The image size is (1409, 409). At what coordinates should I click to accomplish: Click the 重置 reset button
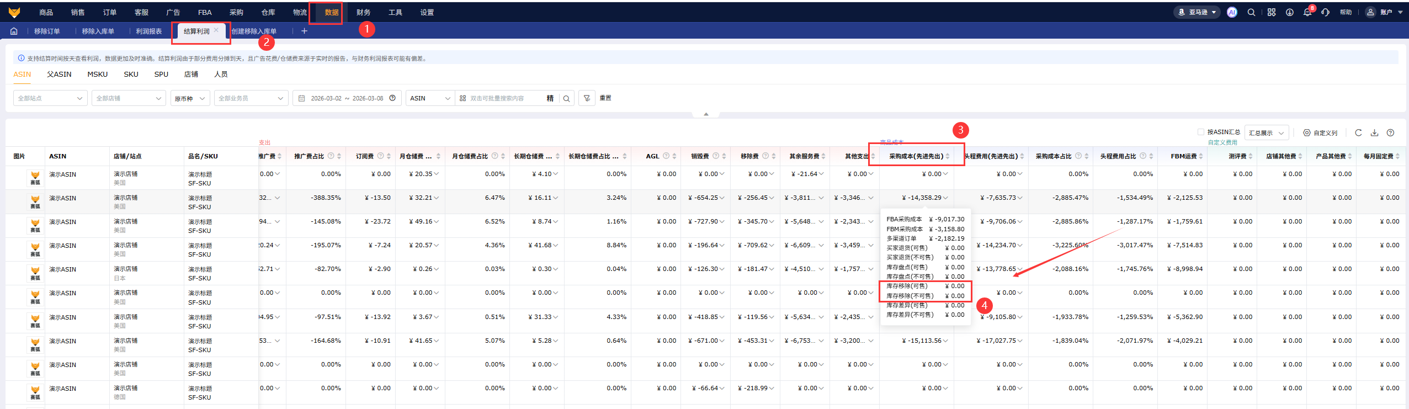point(605,98)
